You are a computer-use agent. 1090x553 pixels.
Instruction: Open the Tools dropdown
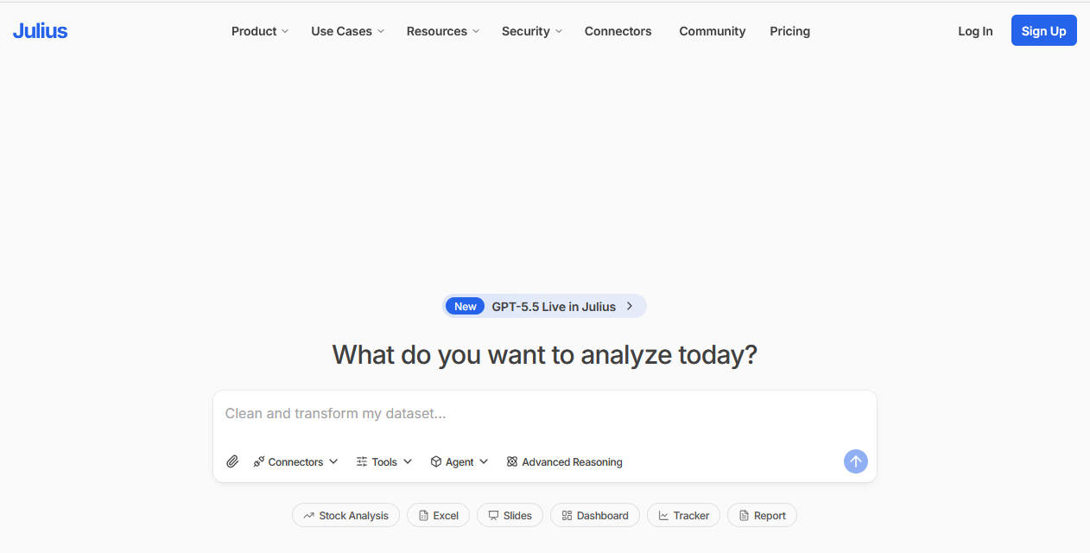[x=384, y=462]
